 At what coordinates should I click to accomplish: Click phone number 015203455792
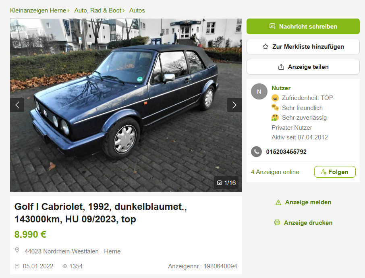click(286, 152)
